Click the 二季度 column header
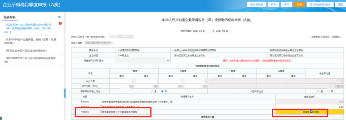The width and height of the screenshot is (346, 120). (x=183, y=71)
